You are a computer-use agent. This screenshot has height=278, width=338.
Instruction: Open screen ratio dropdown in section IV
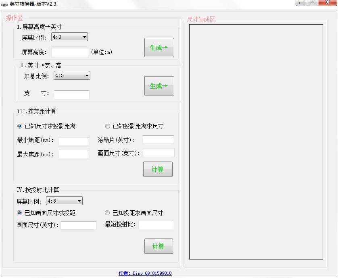64,201
